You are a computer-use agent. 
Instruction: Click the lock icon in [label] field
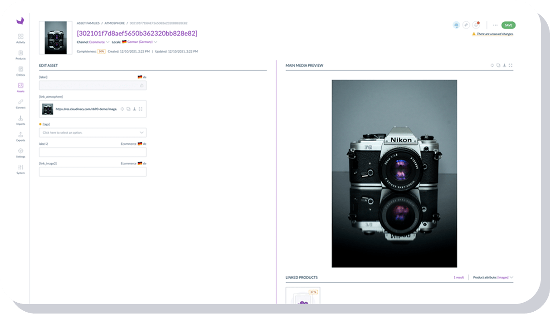point(141,85)
